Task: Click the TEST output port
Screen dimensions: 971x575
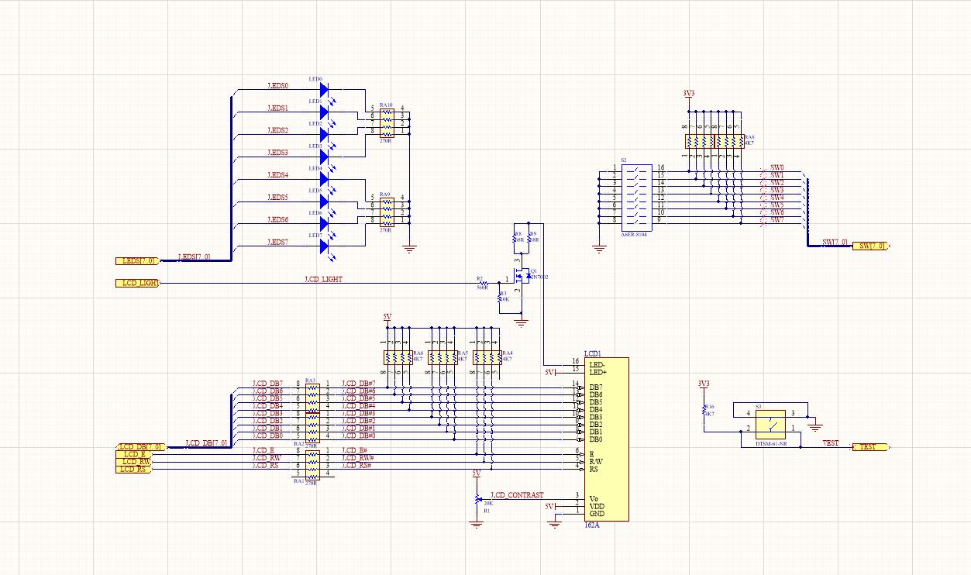Action: click(871, 447)
